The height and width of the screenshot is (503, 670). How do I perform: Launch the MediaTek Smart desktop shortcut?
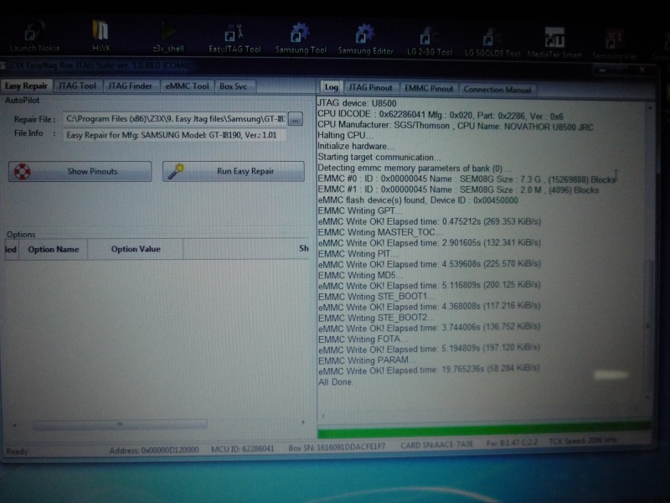[554, 43]
